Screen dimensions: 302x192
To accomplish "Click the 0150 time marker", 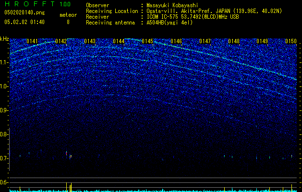I will tap(291, 41).
